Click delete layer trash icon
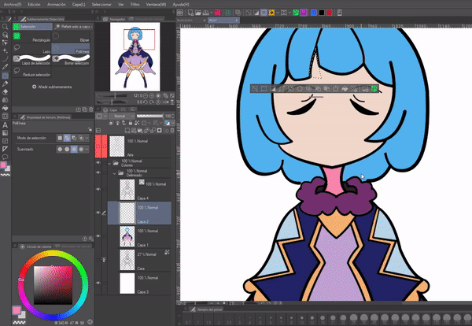The height and width of the screenshot is (326, 472). pyautogui.click(x=171, y=131)
